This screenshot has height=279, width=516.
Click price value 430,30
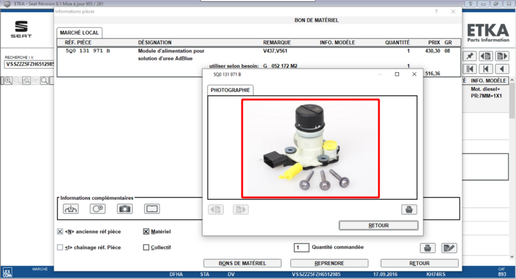(432, 51)
